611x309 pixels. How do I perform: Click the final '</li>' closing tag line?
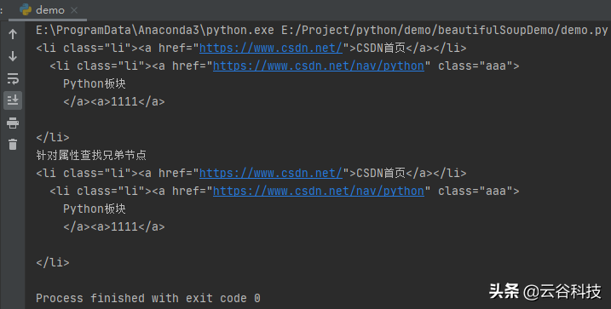click(x=53, y=262)
